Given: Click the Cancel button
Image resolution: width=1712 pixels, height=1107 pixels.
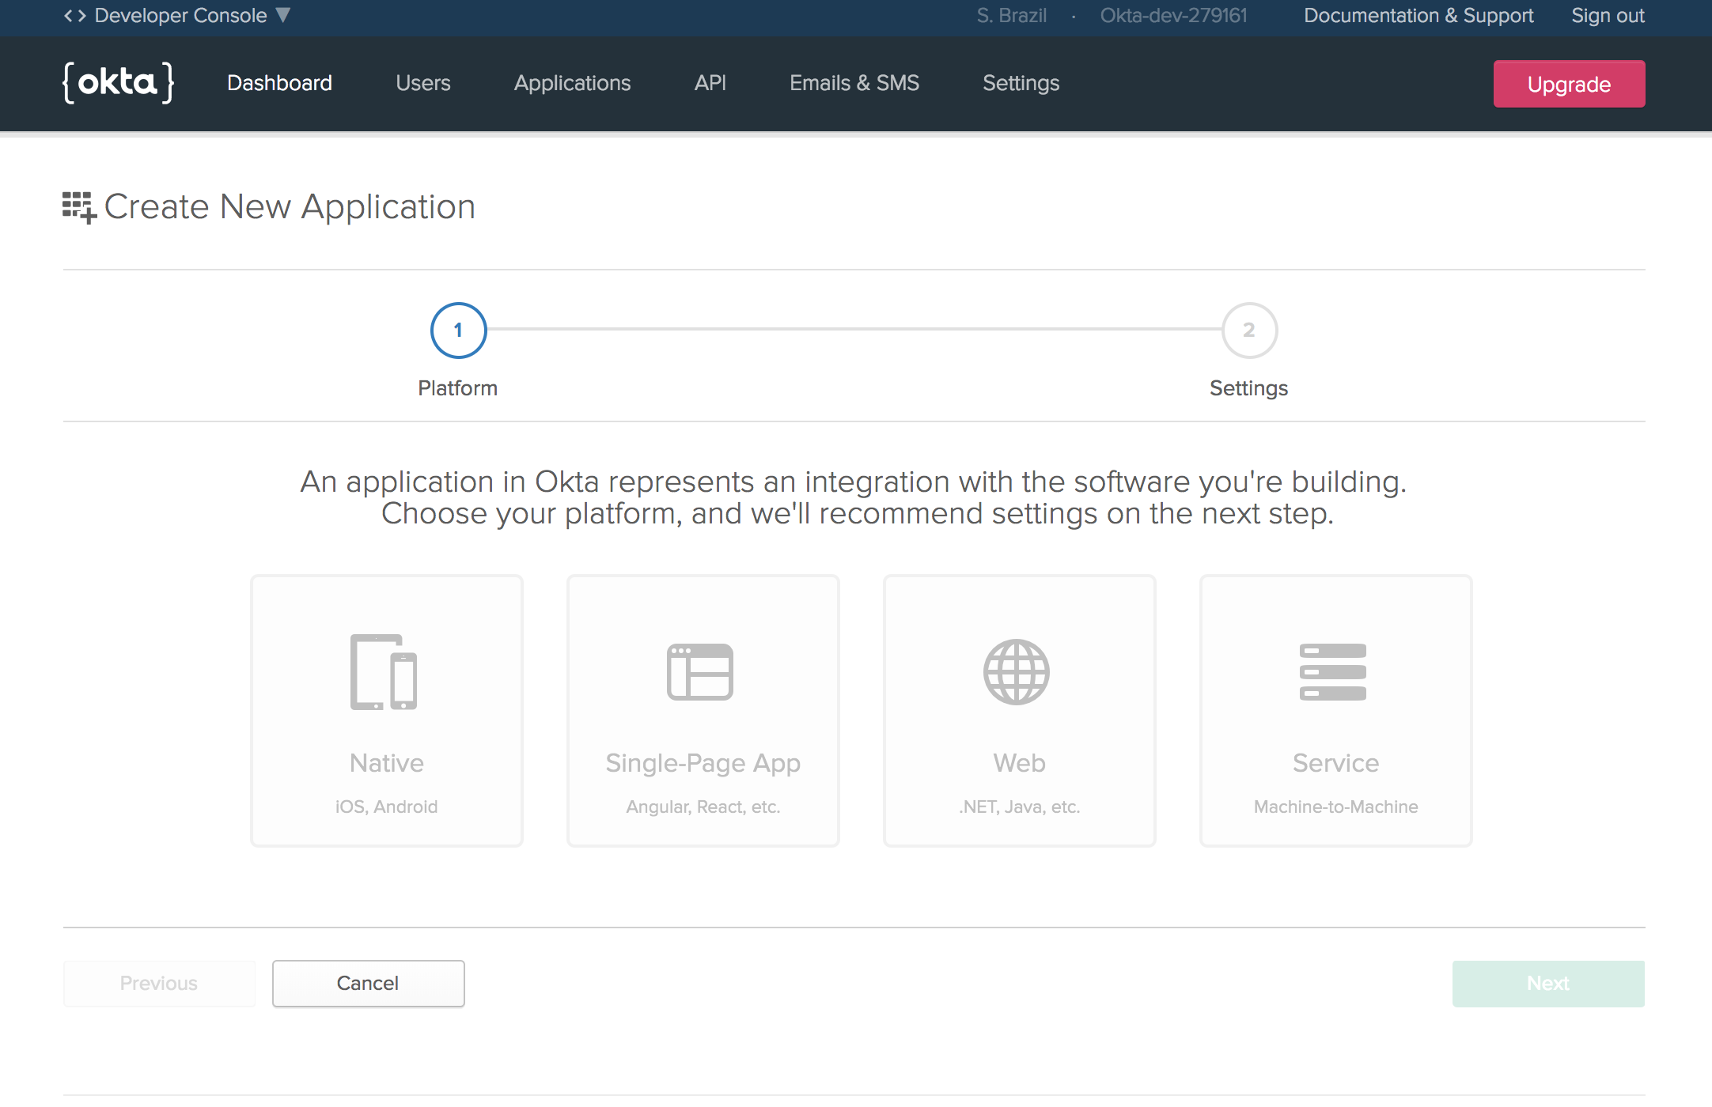Looking at the screenshot, I should click(x=368, y=983).
